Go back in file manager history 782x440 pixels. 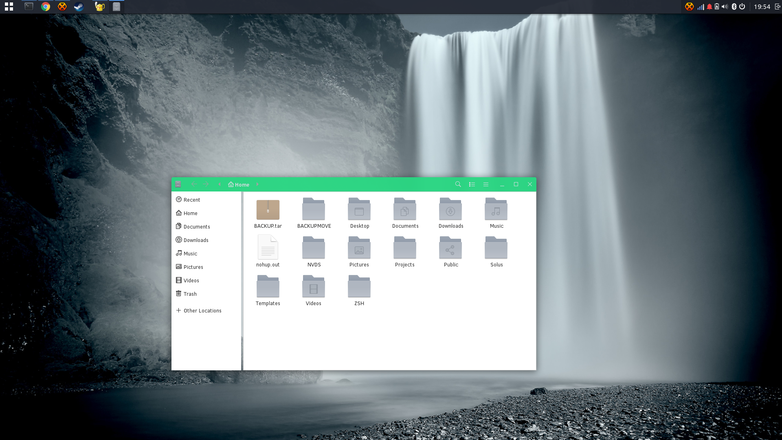coord(194,185)
